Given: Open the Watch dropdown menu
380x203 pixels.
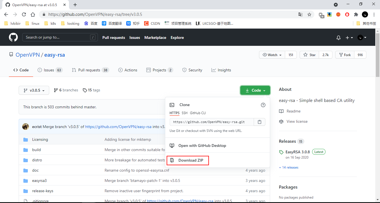Looking at the screenshot, I should [272, 55].
